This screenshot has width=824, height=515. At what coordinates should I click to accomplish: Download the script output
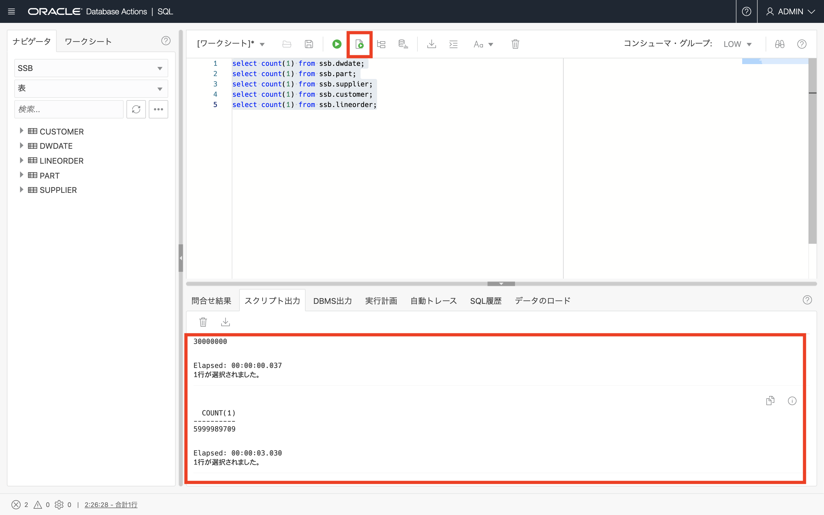click(x=225, y=322)
